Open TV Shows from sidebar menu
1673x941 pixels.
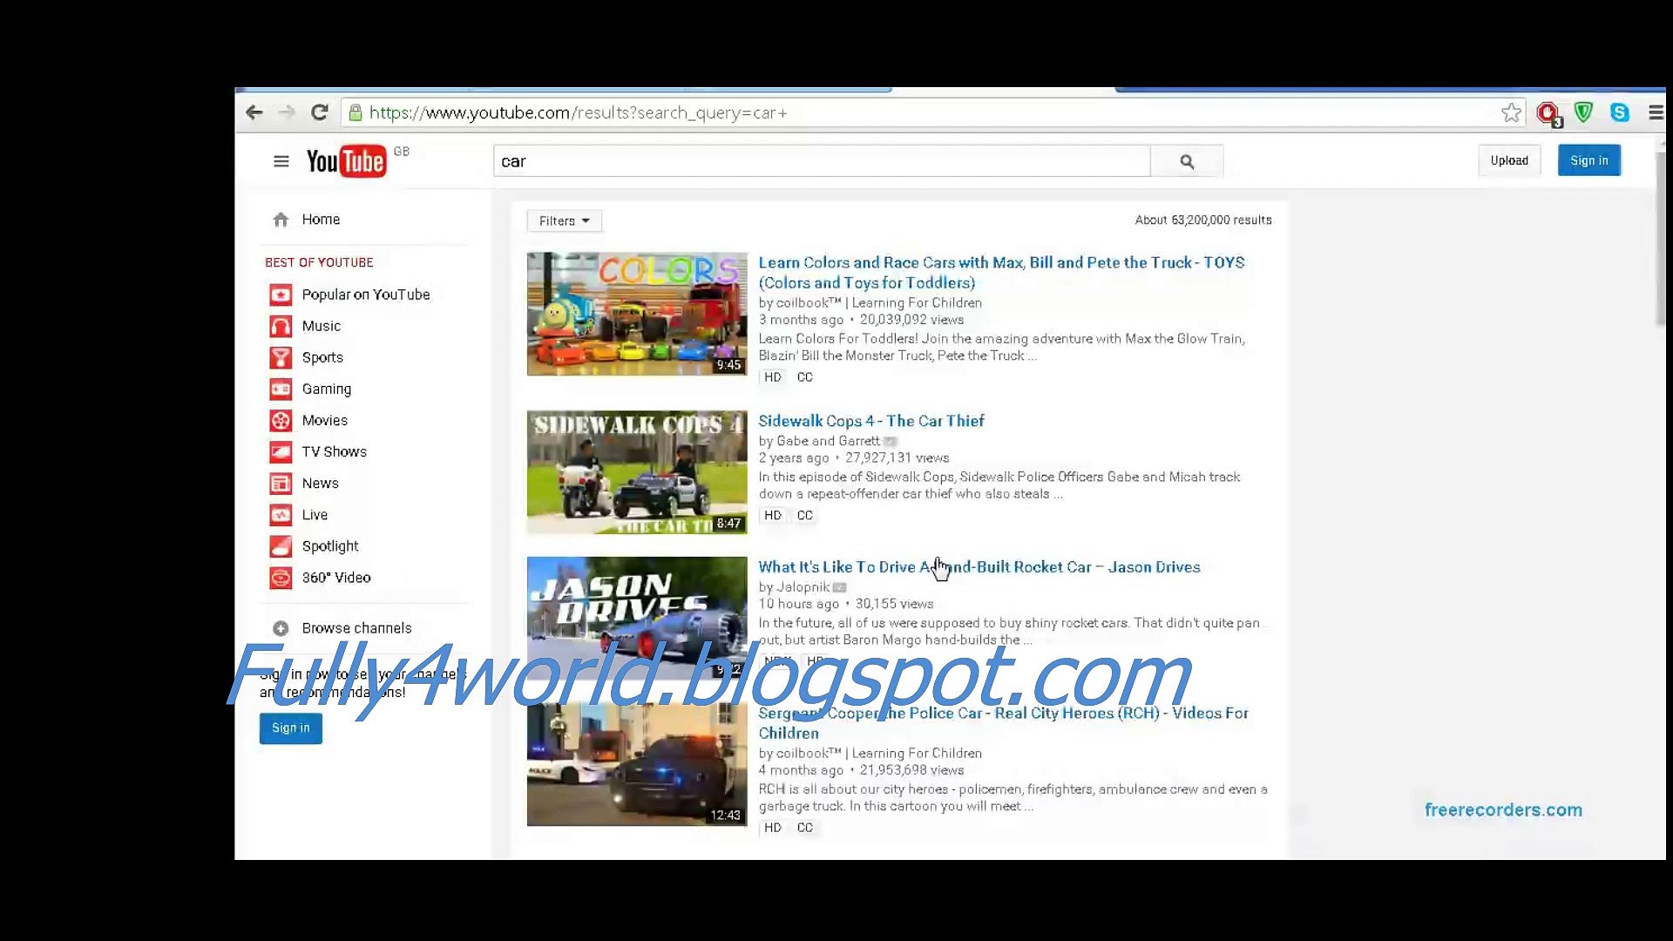[x=333, y=451]
